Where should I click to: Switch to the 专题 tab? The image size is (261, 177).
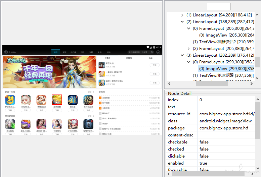pos(91,52)
